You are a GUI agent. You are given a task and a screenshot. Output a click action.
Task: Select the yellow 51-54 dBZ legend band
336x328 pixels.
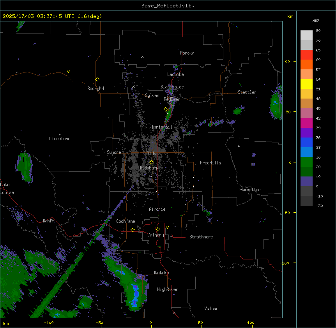tap(306, 84)
